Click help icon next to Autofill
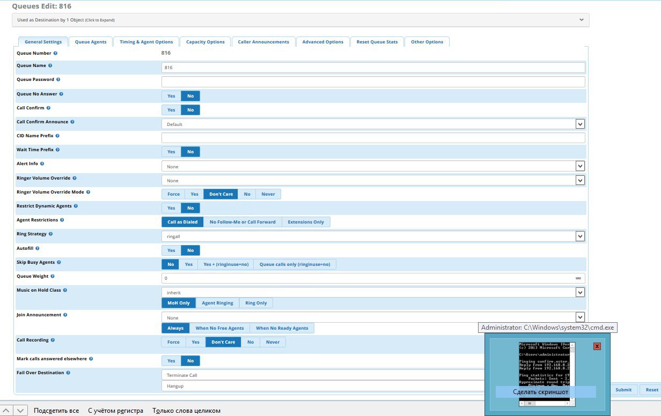 (38, 248)
